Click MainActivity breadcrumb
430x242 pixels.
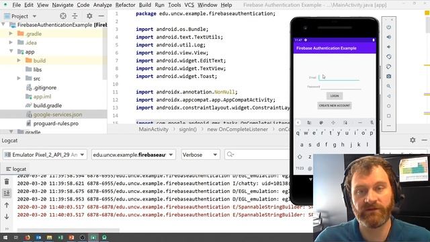(154, 129)
